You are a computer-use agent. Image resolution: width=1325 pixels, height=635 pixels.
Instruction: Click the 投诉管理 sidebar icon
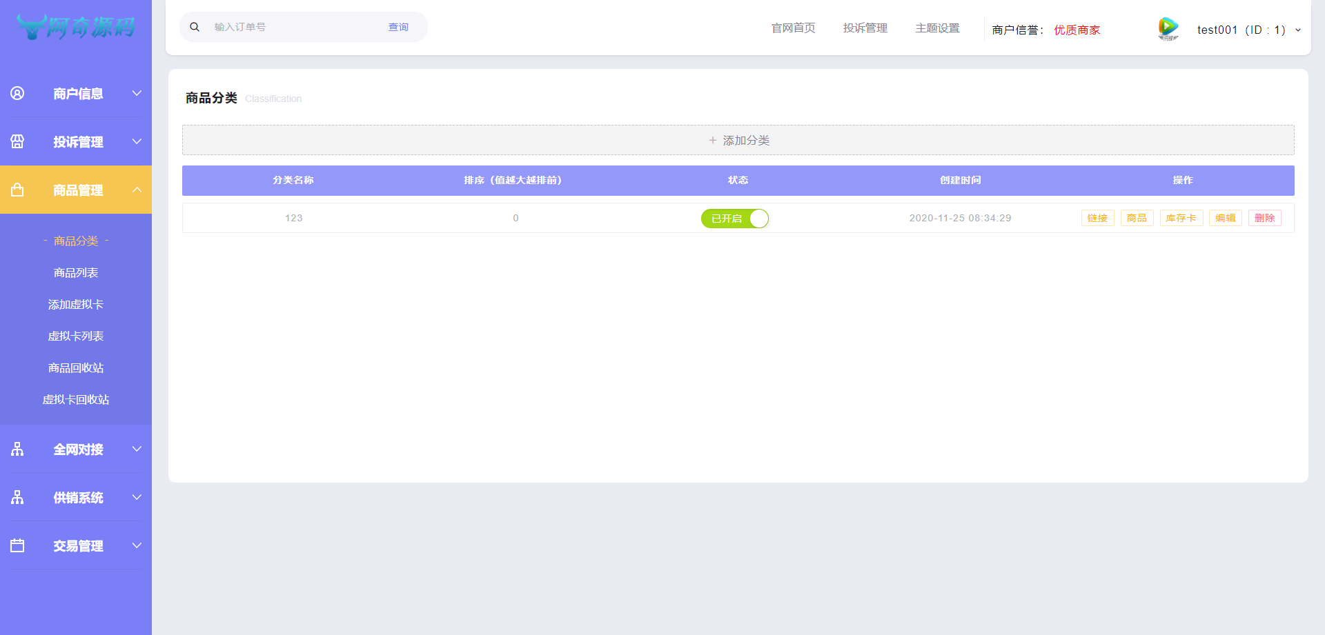pos(17,141)
